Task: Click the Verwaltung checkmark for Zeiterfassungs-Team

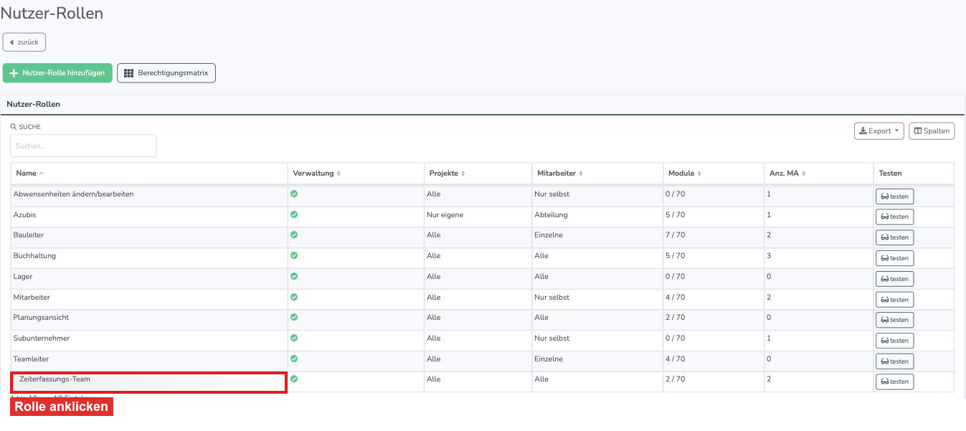Action: (294, 379)
